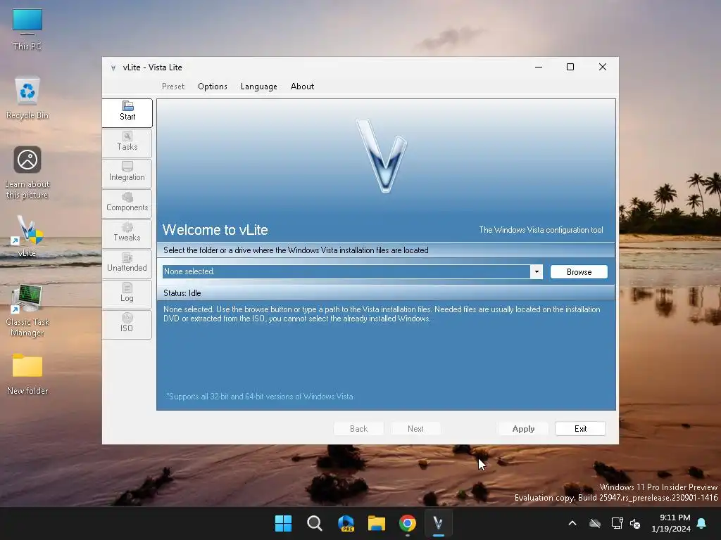This screenshot has height=540, width=721.
Task: Go to the Integration section
Action: [x=127, y=173]
